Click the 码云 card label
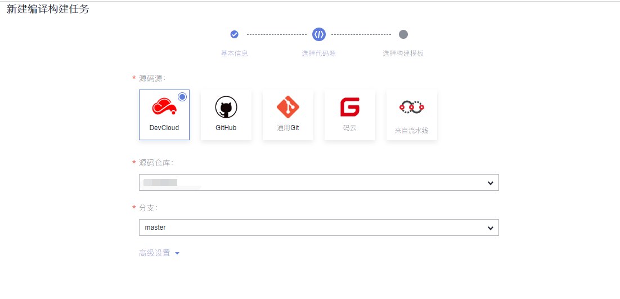Image resolution: width=620 pixels, height=299 pixels. [x=350, y=128]
